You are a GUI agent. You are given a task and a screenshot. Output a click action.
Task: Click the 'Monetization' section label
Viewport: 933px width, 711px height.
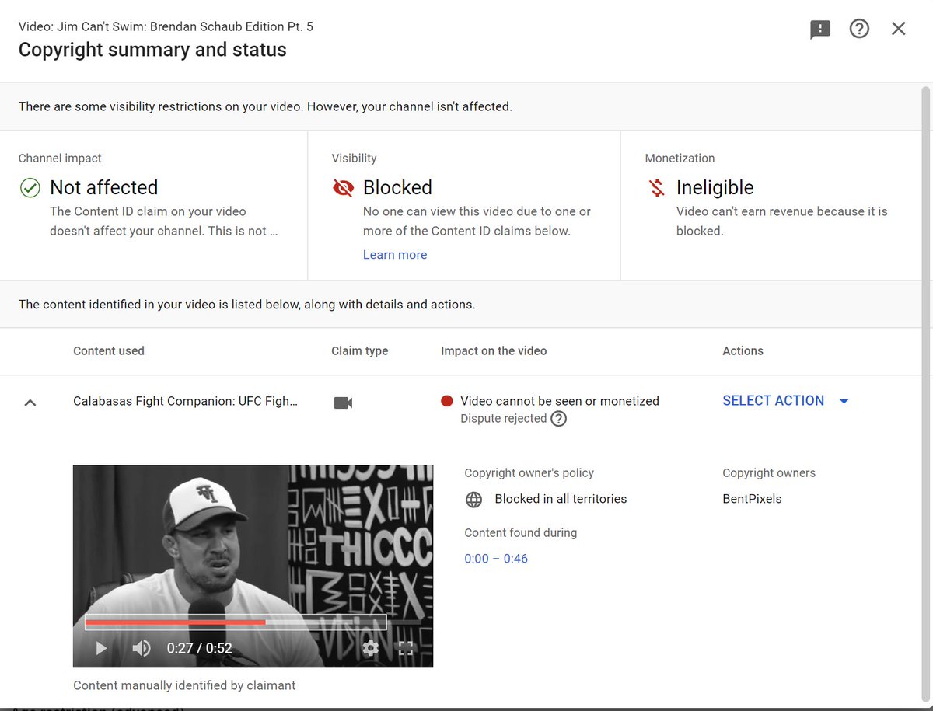tap(680, 159)
